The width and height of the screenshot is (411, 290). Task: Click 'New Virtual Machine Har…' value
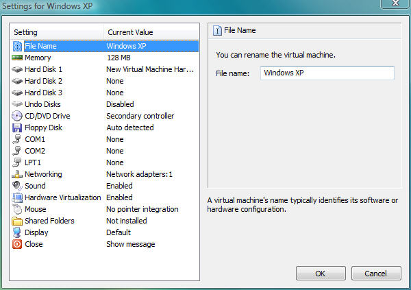pos(150,69)
